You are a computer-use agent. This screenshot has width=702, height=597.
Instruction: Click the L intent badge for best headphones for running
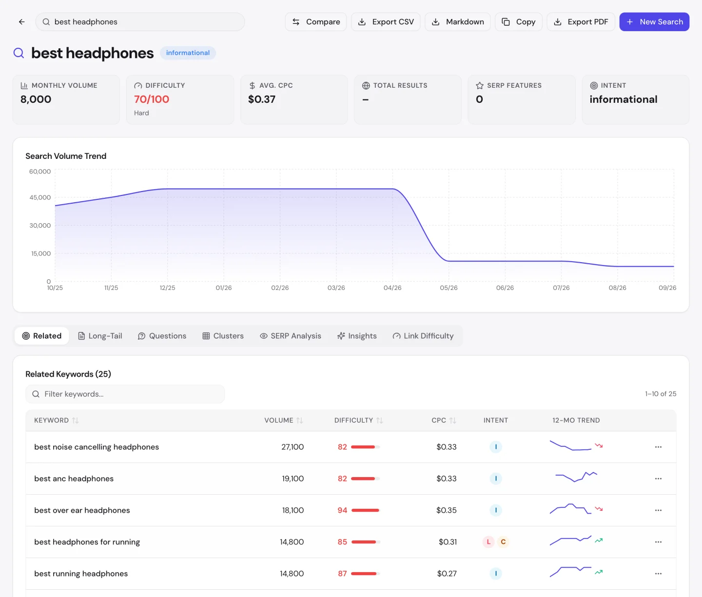tap(488, 542)
